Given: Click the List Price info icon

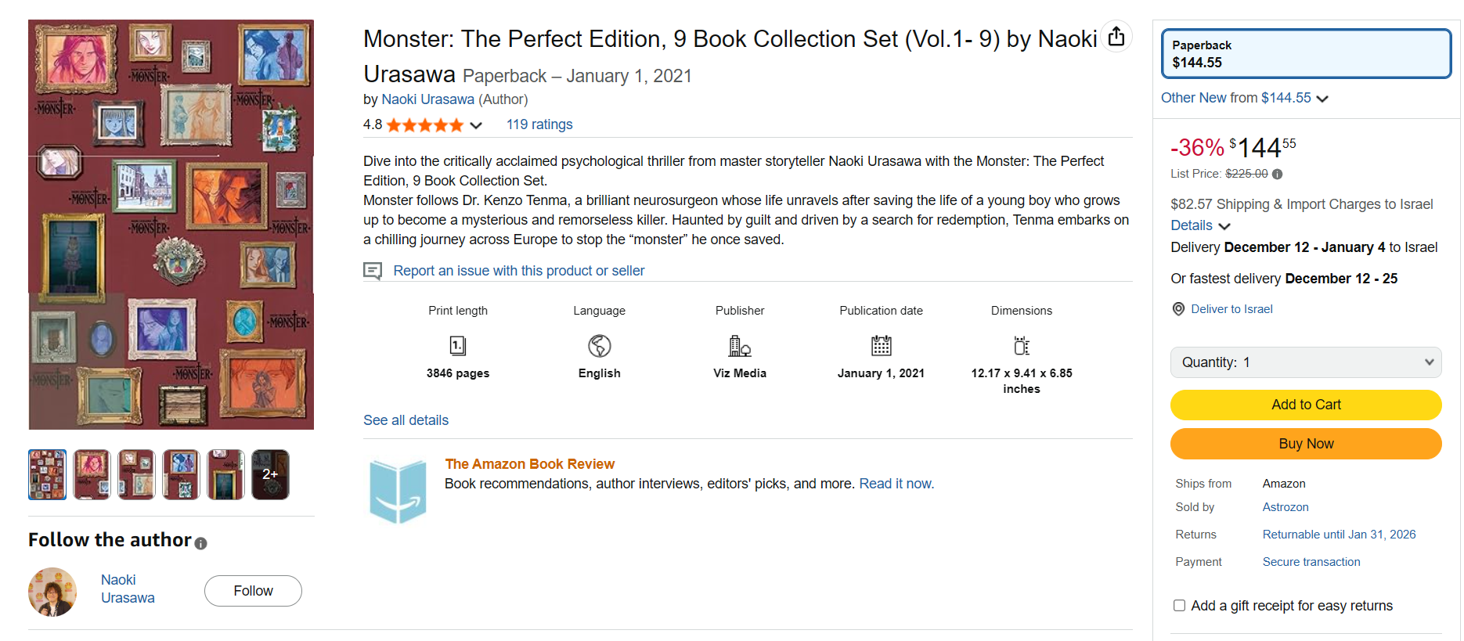Looking at the screenshot, I should (x=1278, y=174).
